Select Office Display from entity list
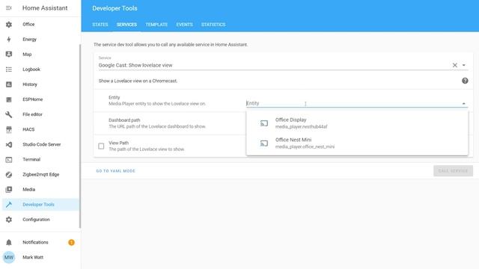Image resolution: width=479 pixels, height=269 pixels. [x=357, y=123]
